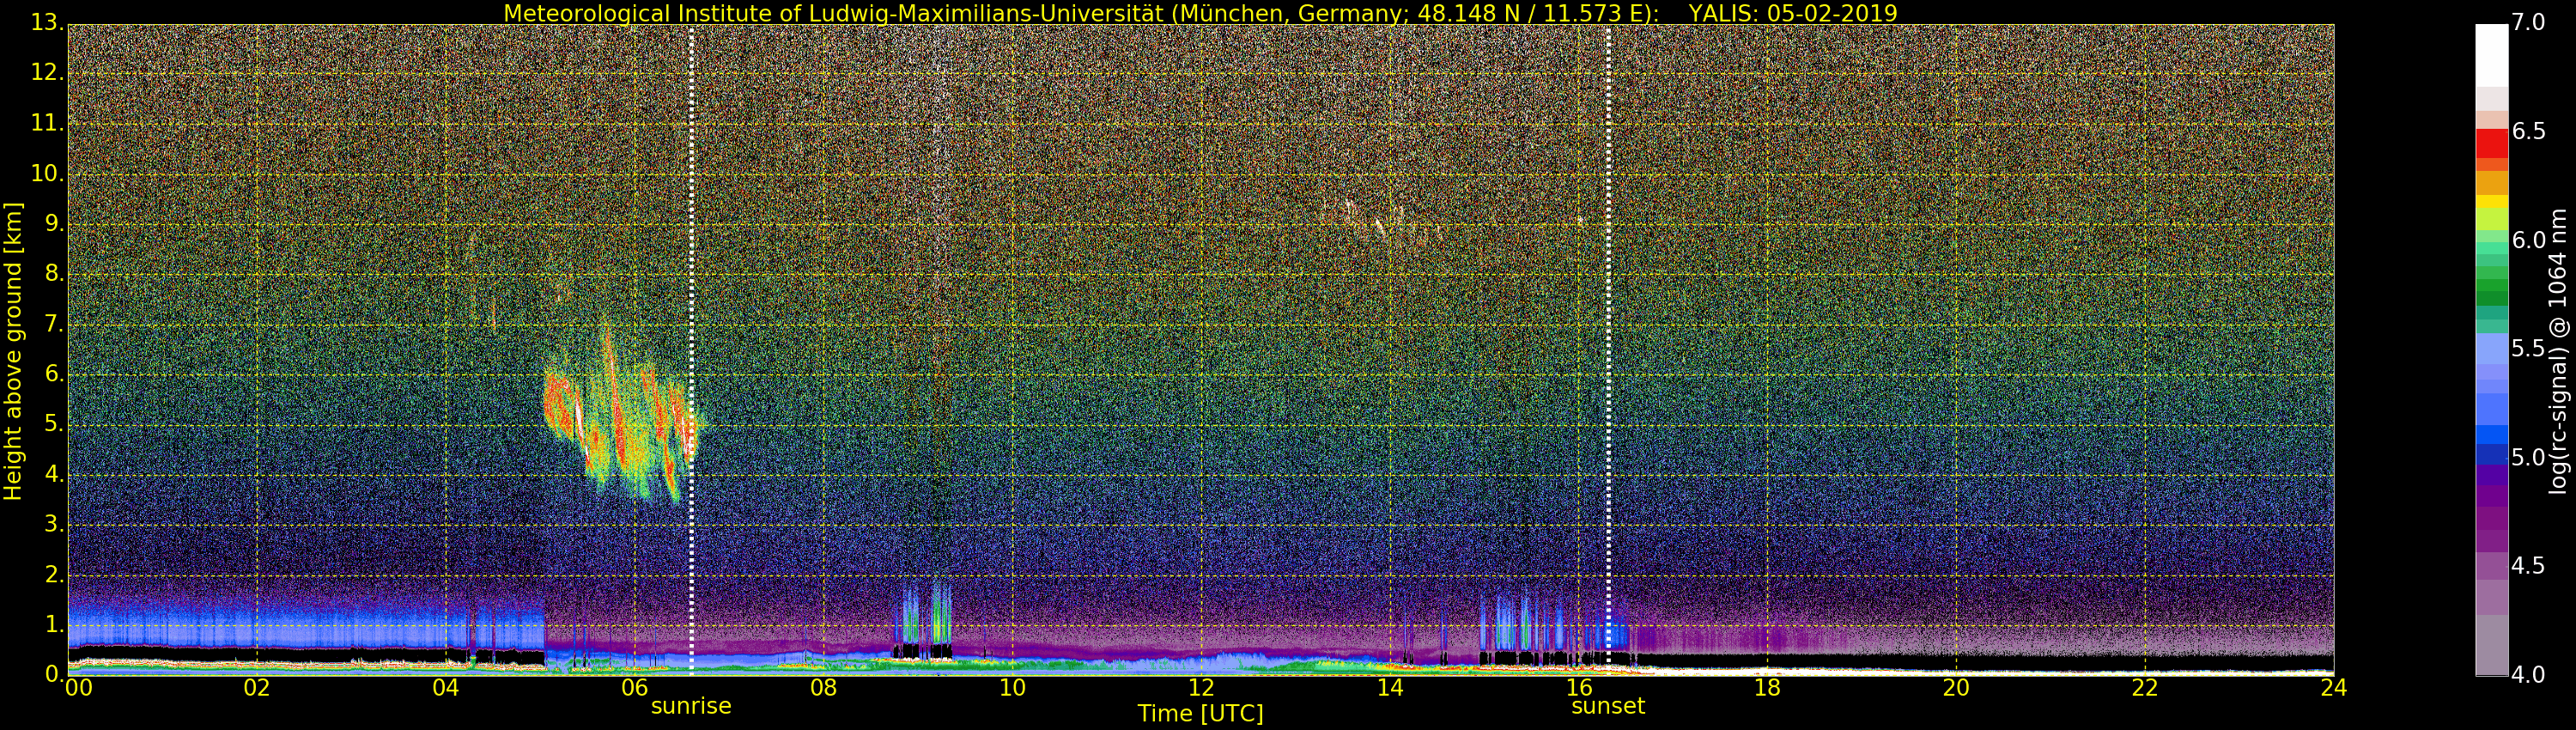Click the time tick label '06'

pyautogui.click(x=634, y=688)
